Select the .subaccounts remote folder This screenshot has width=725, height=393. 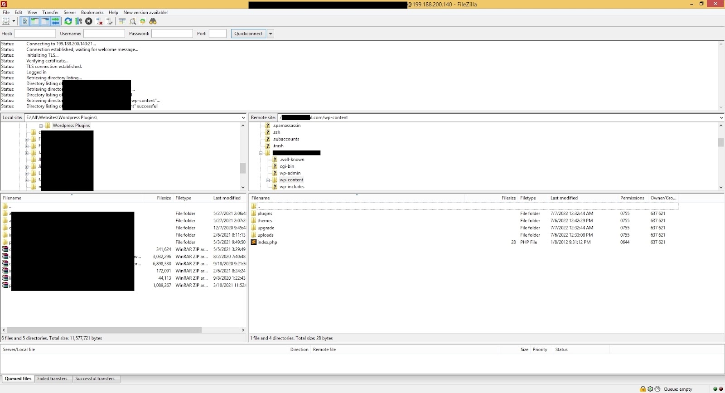(x=286, y=139)
